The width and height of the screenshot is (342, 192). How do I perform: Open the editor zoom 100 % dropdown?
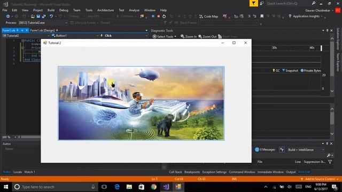coord(15,137)
